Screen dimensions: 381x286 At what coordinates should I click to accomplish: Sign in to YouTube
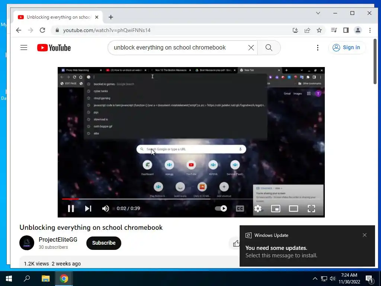[346, 47]
